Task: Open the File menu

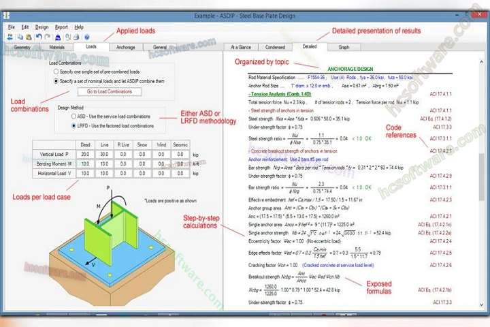Action: click(x=12, y=27)
